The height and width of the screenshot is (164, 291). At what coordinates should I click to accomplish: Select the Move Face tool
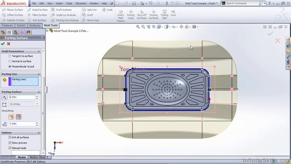point(90,20)
